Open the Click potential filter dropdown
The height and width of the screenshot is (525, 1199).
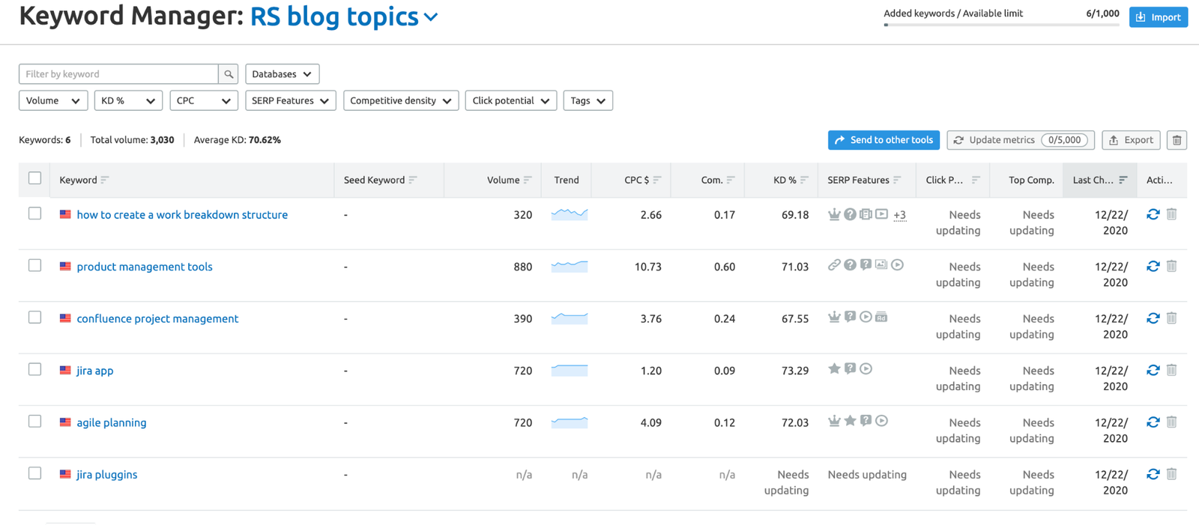(x=511, y=100)
